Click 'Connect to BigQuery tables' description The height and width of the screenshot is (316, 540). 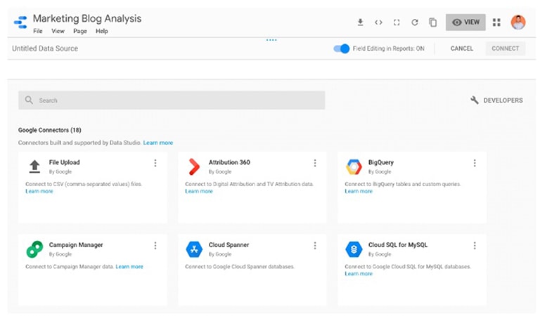403,184
